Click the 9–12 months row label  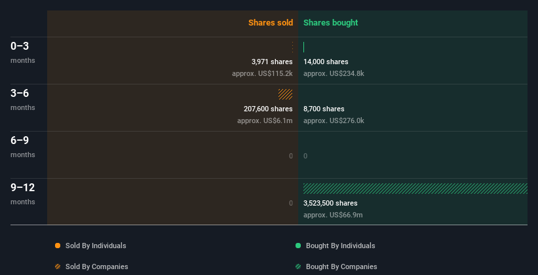[22, 187]
